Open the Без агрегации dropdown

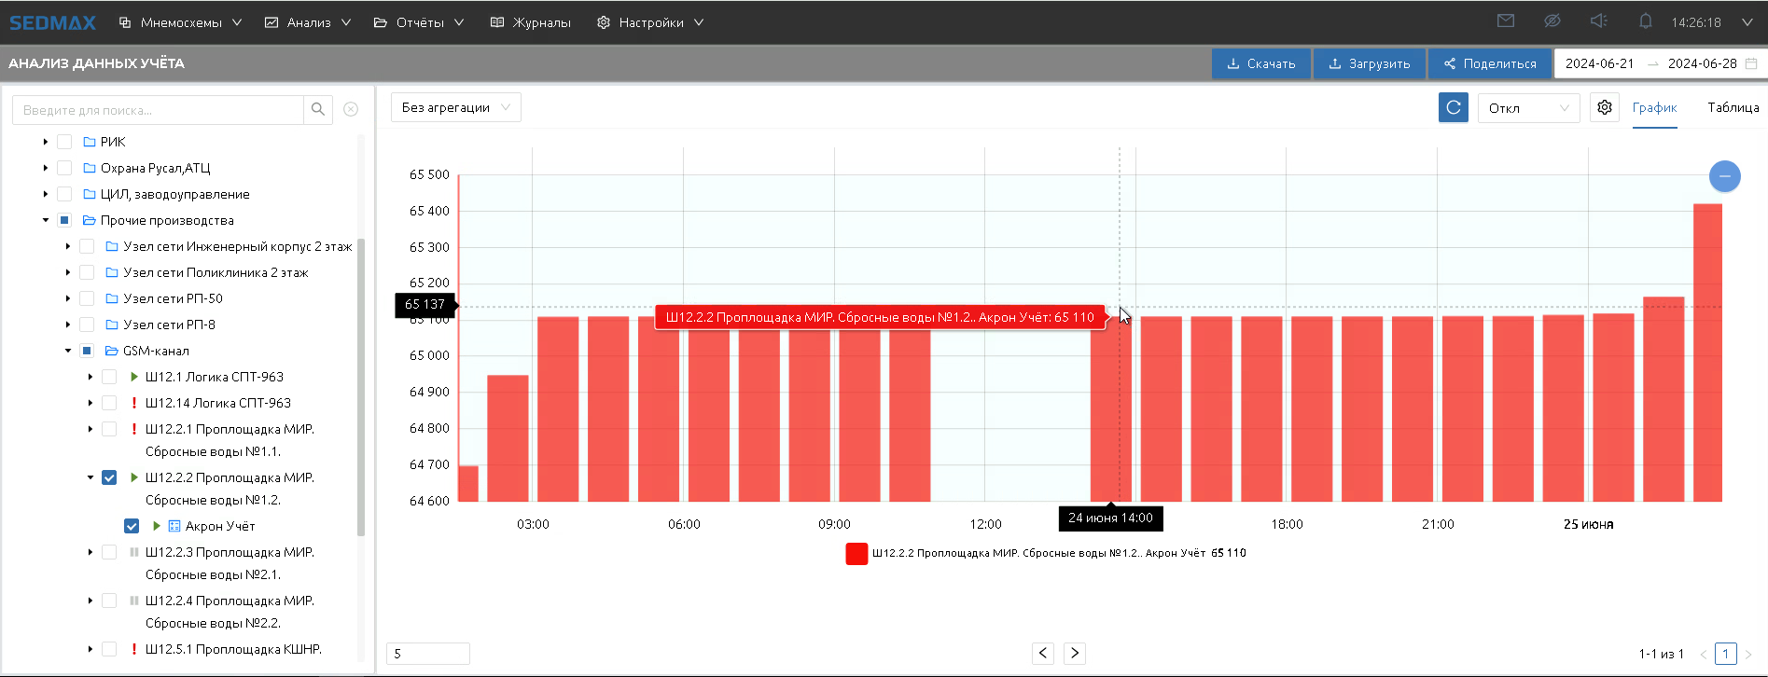coord(455,108)
